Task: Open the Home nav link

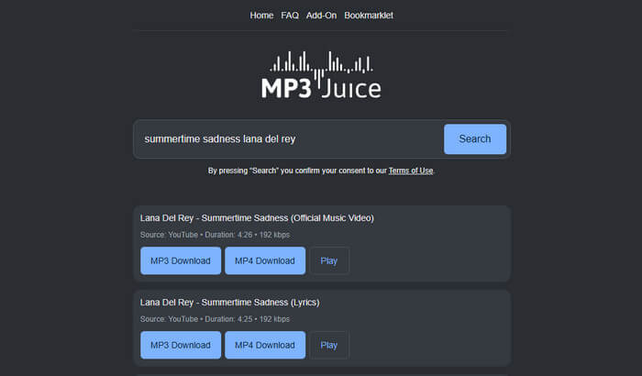Action: (x=261, y=16)
